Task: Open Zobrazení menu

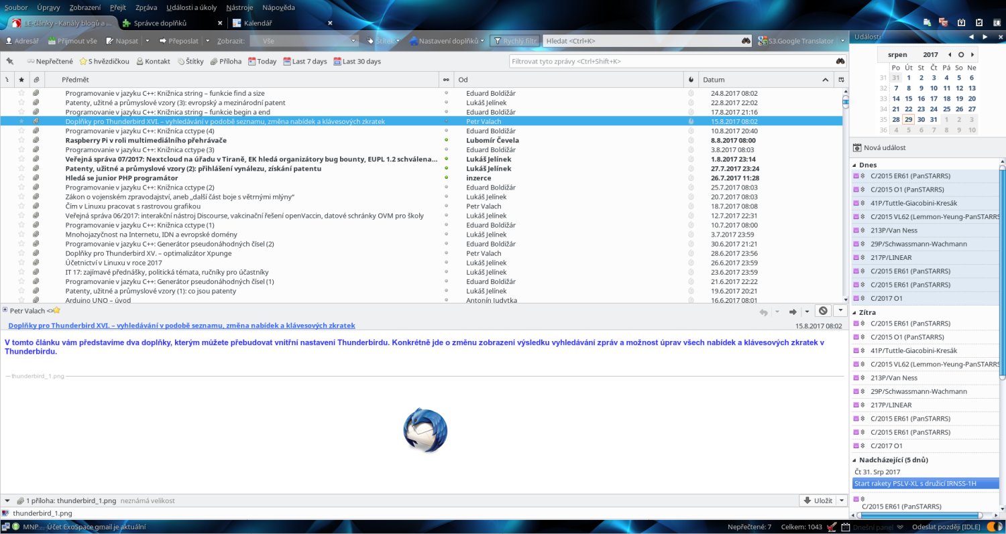Action: click(x=85, y=7)
